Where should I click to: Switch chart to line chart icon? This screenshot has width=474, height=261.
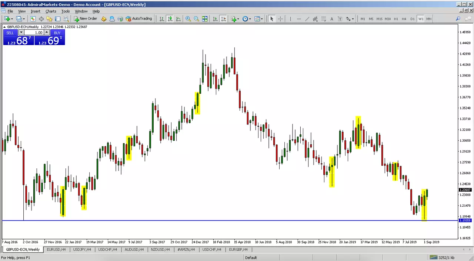(178, 19)
